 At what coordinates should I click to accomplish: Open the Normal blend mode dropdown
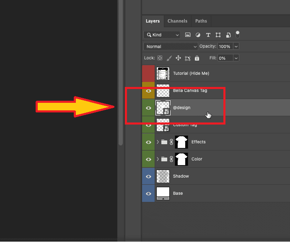click(x=171, y=46)
